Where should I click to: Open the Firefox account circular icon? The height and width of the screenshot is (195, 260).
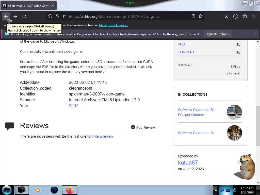point(236,16)
